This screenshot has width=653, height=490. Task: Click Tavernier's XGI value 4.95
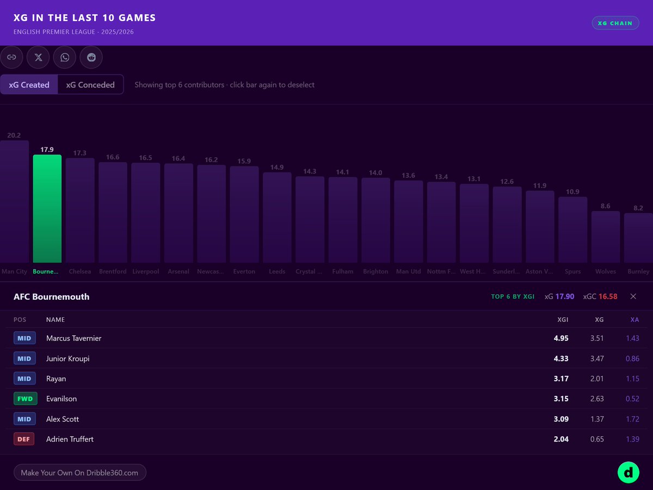561,338
